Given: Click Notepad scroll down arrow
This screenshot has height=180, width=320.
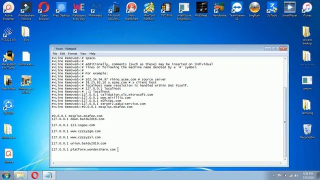Looking at the screenshot, I should (x=285, y=159).
